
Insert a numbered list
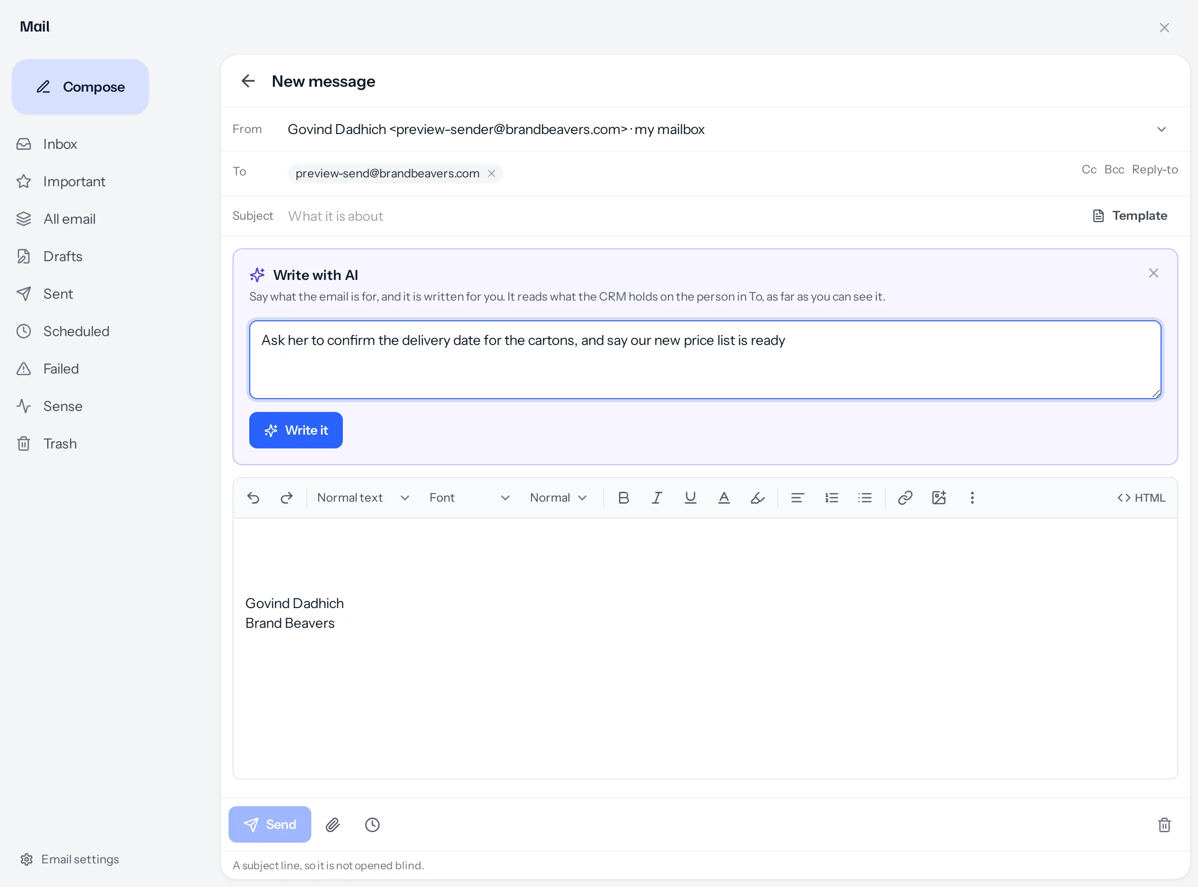click(832, 498)
